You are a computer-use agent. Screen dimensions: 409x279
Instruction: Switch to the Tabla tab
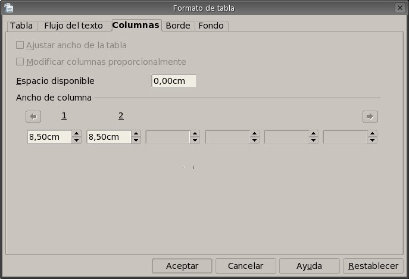(21, 26)
